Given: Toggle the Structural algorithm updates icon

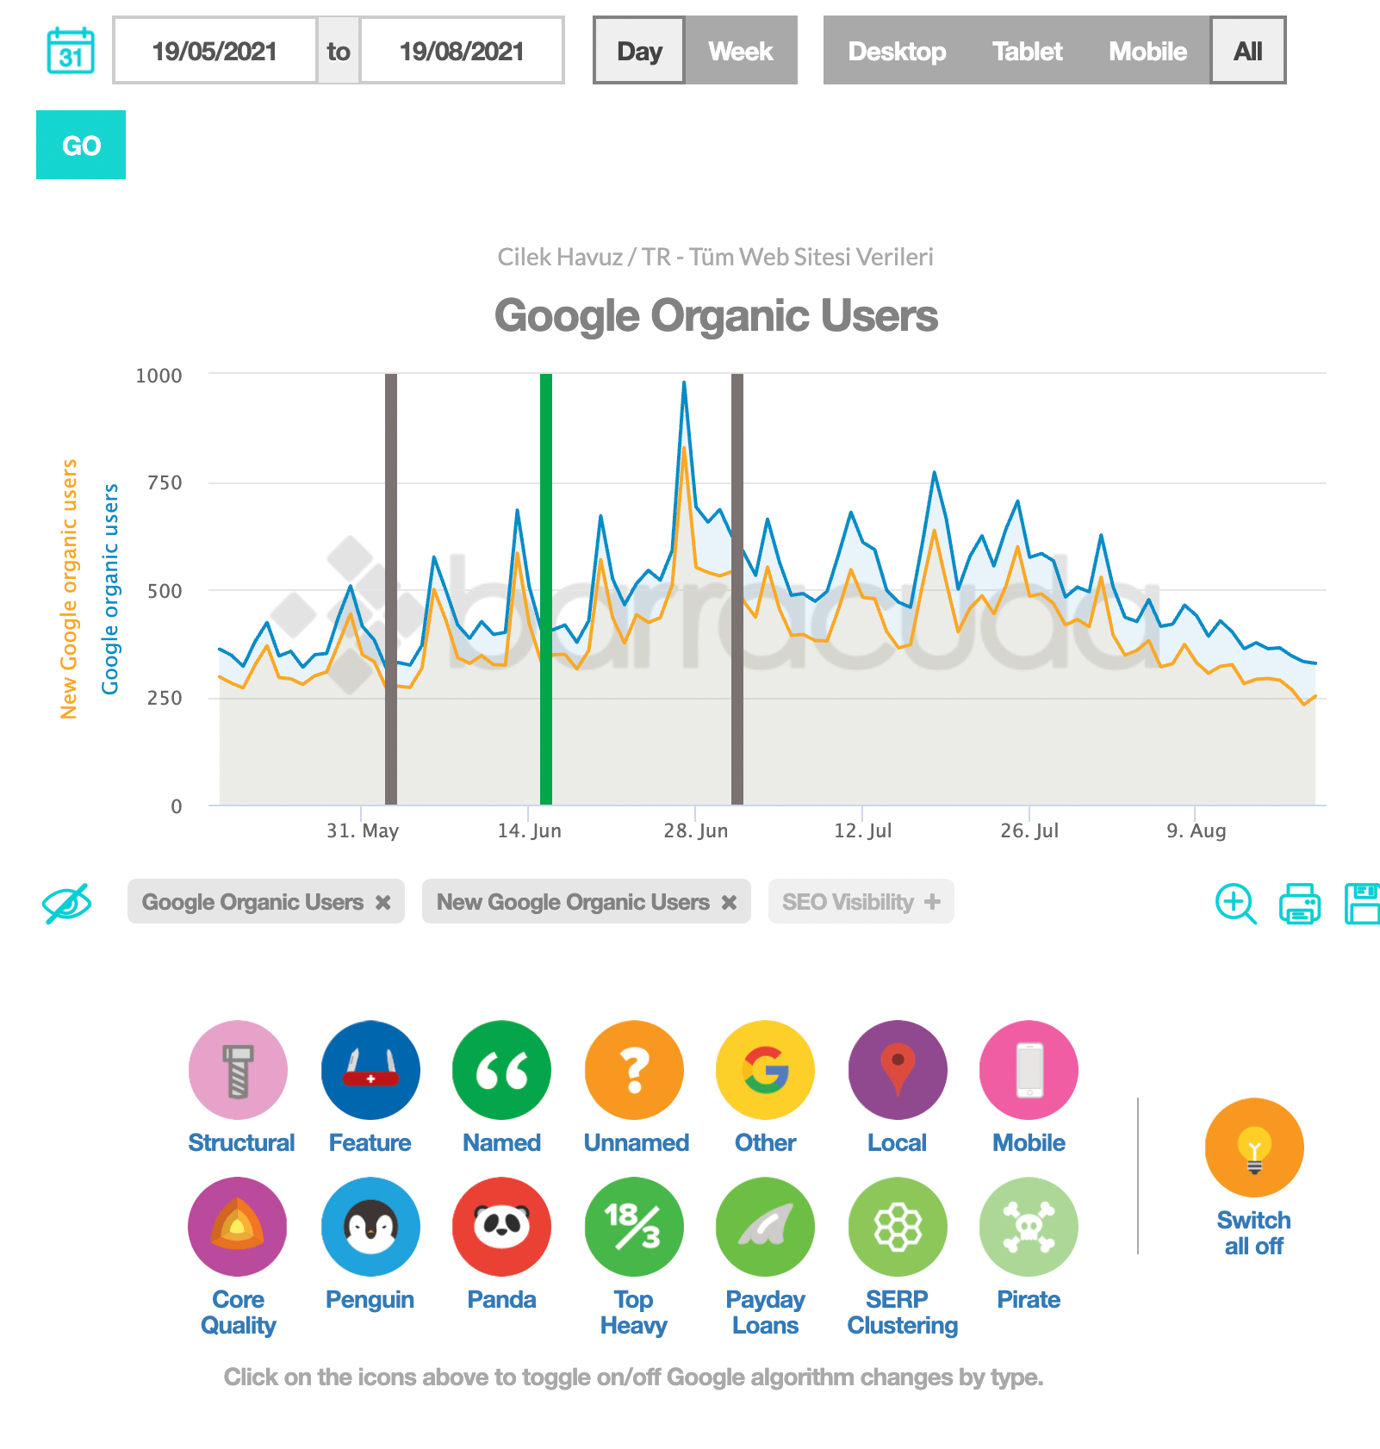Looking at the screenshot, I should click(238, 1070).
